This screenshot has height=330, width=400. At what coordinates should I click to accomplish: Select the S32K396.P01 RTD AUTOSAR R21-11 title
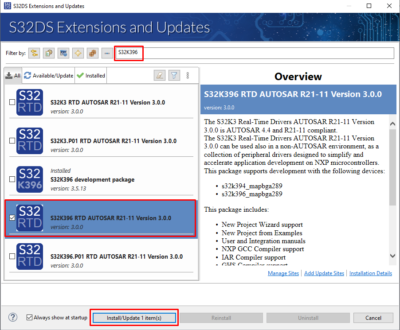point(117,256)
